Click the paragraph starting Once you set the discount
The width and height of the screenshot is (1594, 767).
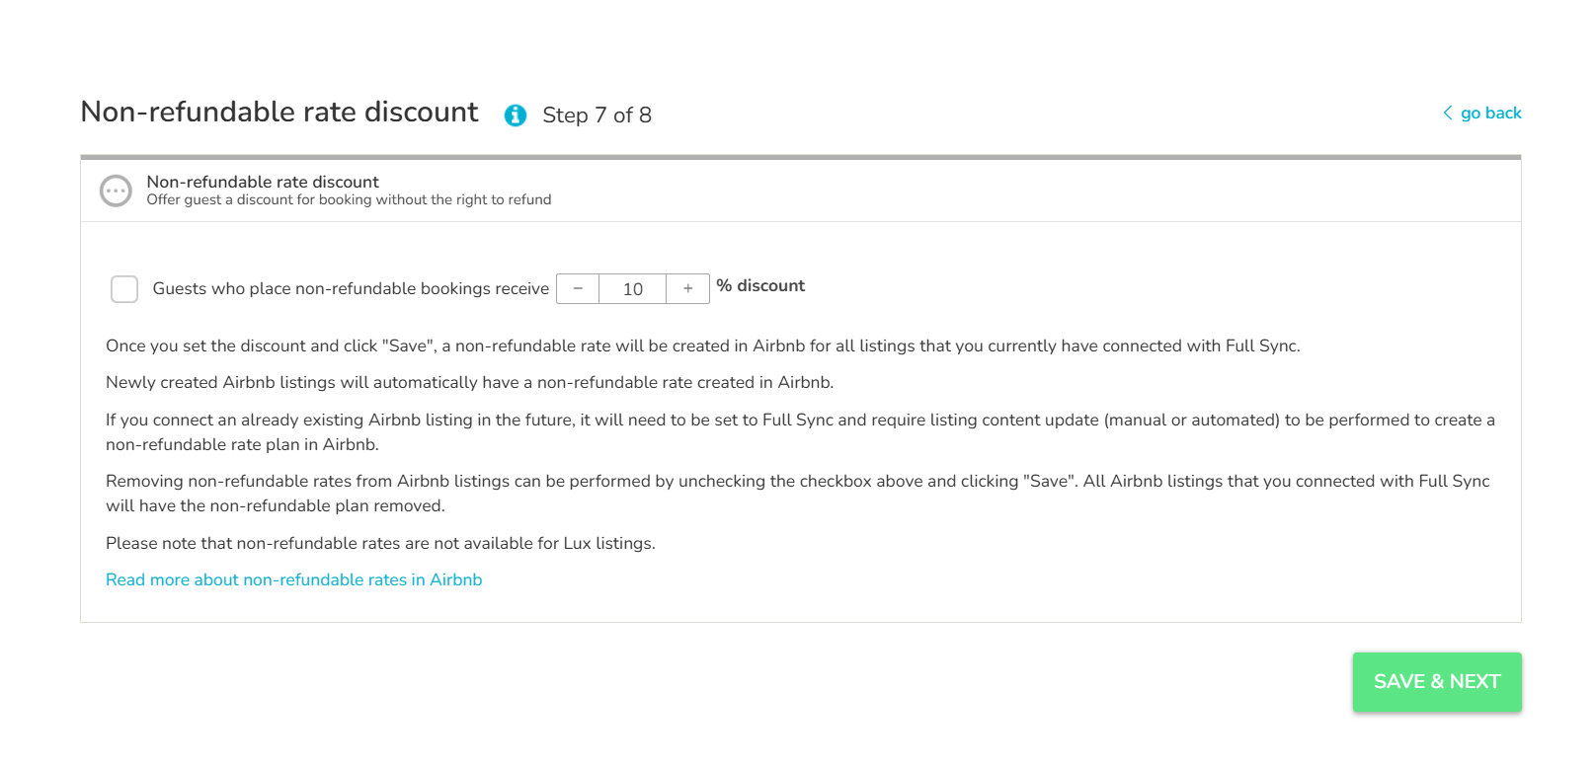pos(703,345)
